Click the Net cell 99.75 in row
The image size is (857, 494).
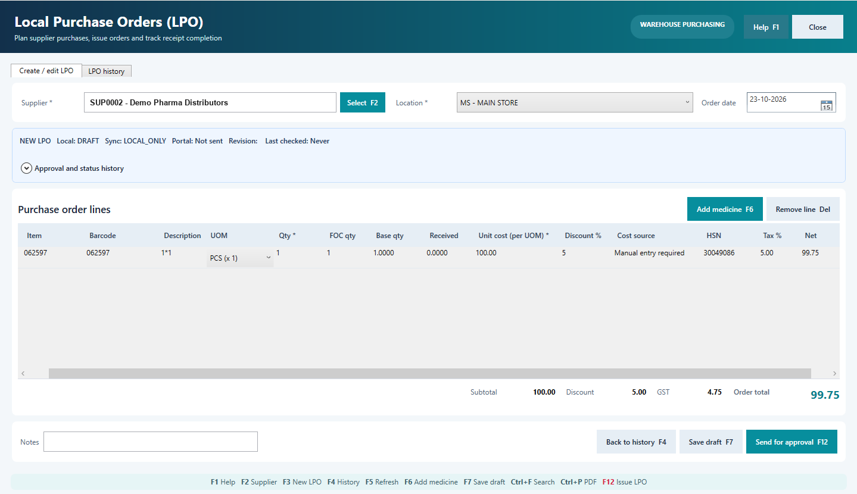coord(810,253)
